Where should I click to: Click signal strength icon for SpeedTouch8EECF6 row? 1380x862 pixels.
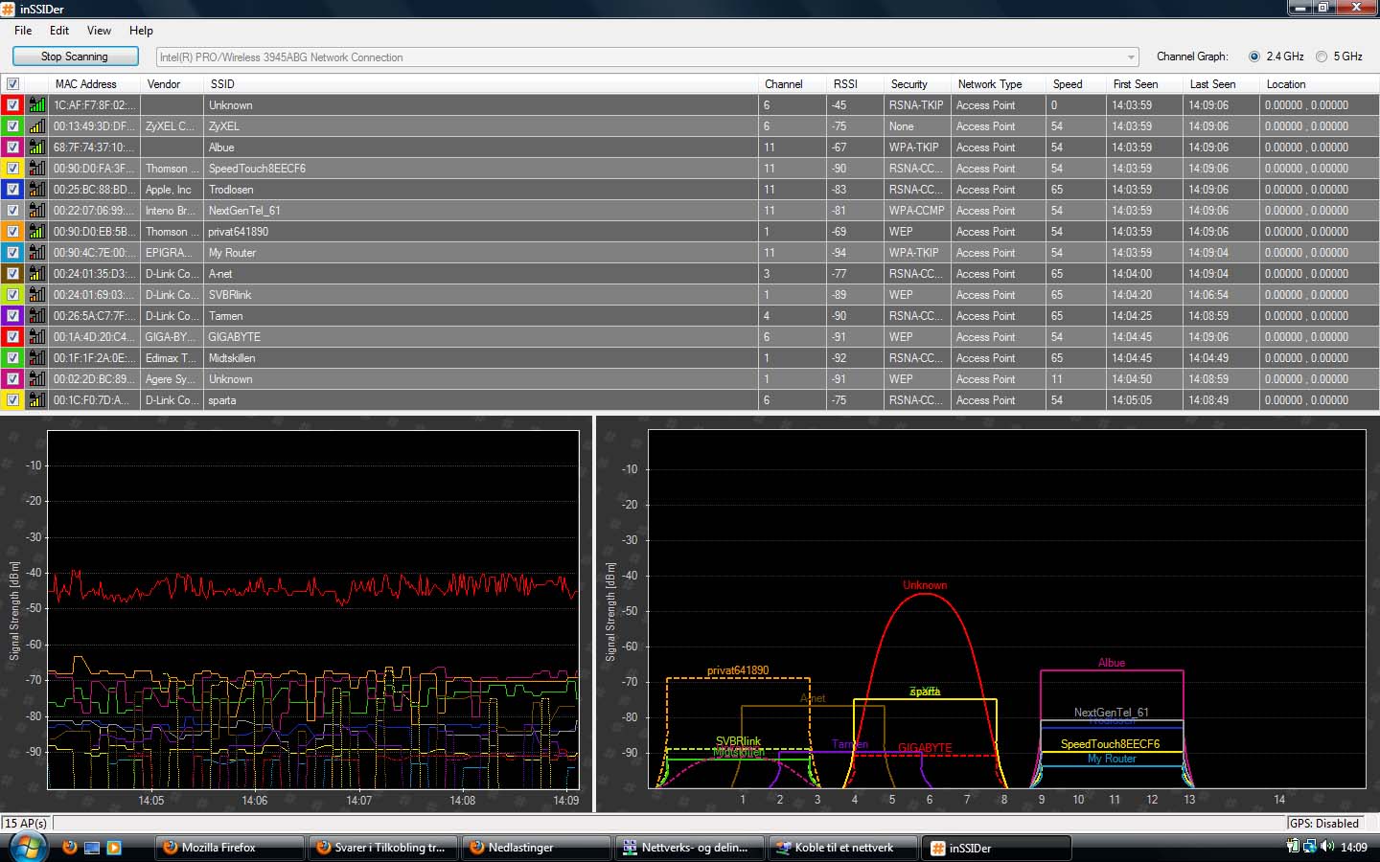click(x=36, y=169)
